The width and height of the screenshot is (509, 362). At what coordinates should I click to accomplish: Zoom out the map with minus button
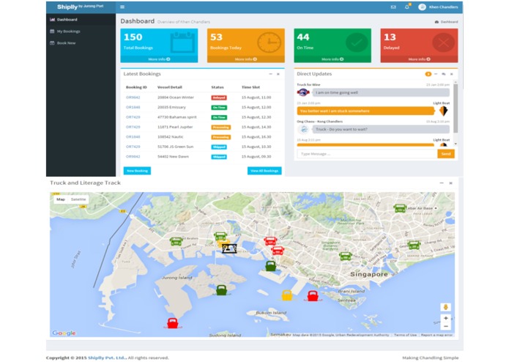tap(446, 326)
